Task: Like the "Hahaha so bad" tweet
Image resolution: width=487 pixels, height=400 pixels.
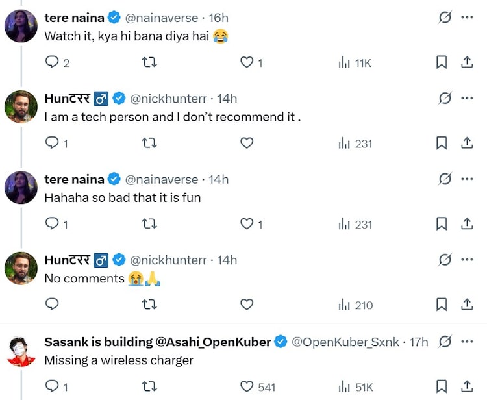Action: pyautogui.click(x=247, y=224)
